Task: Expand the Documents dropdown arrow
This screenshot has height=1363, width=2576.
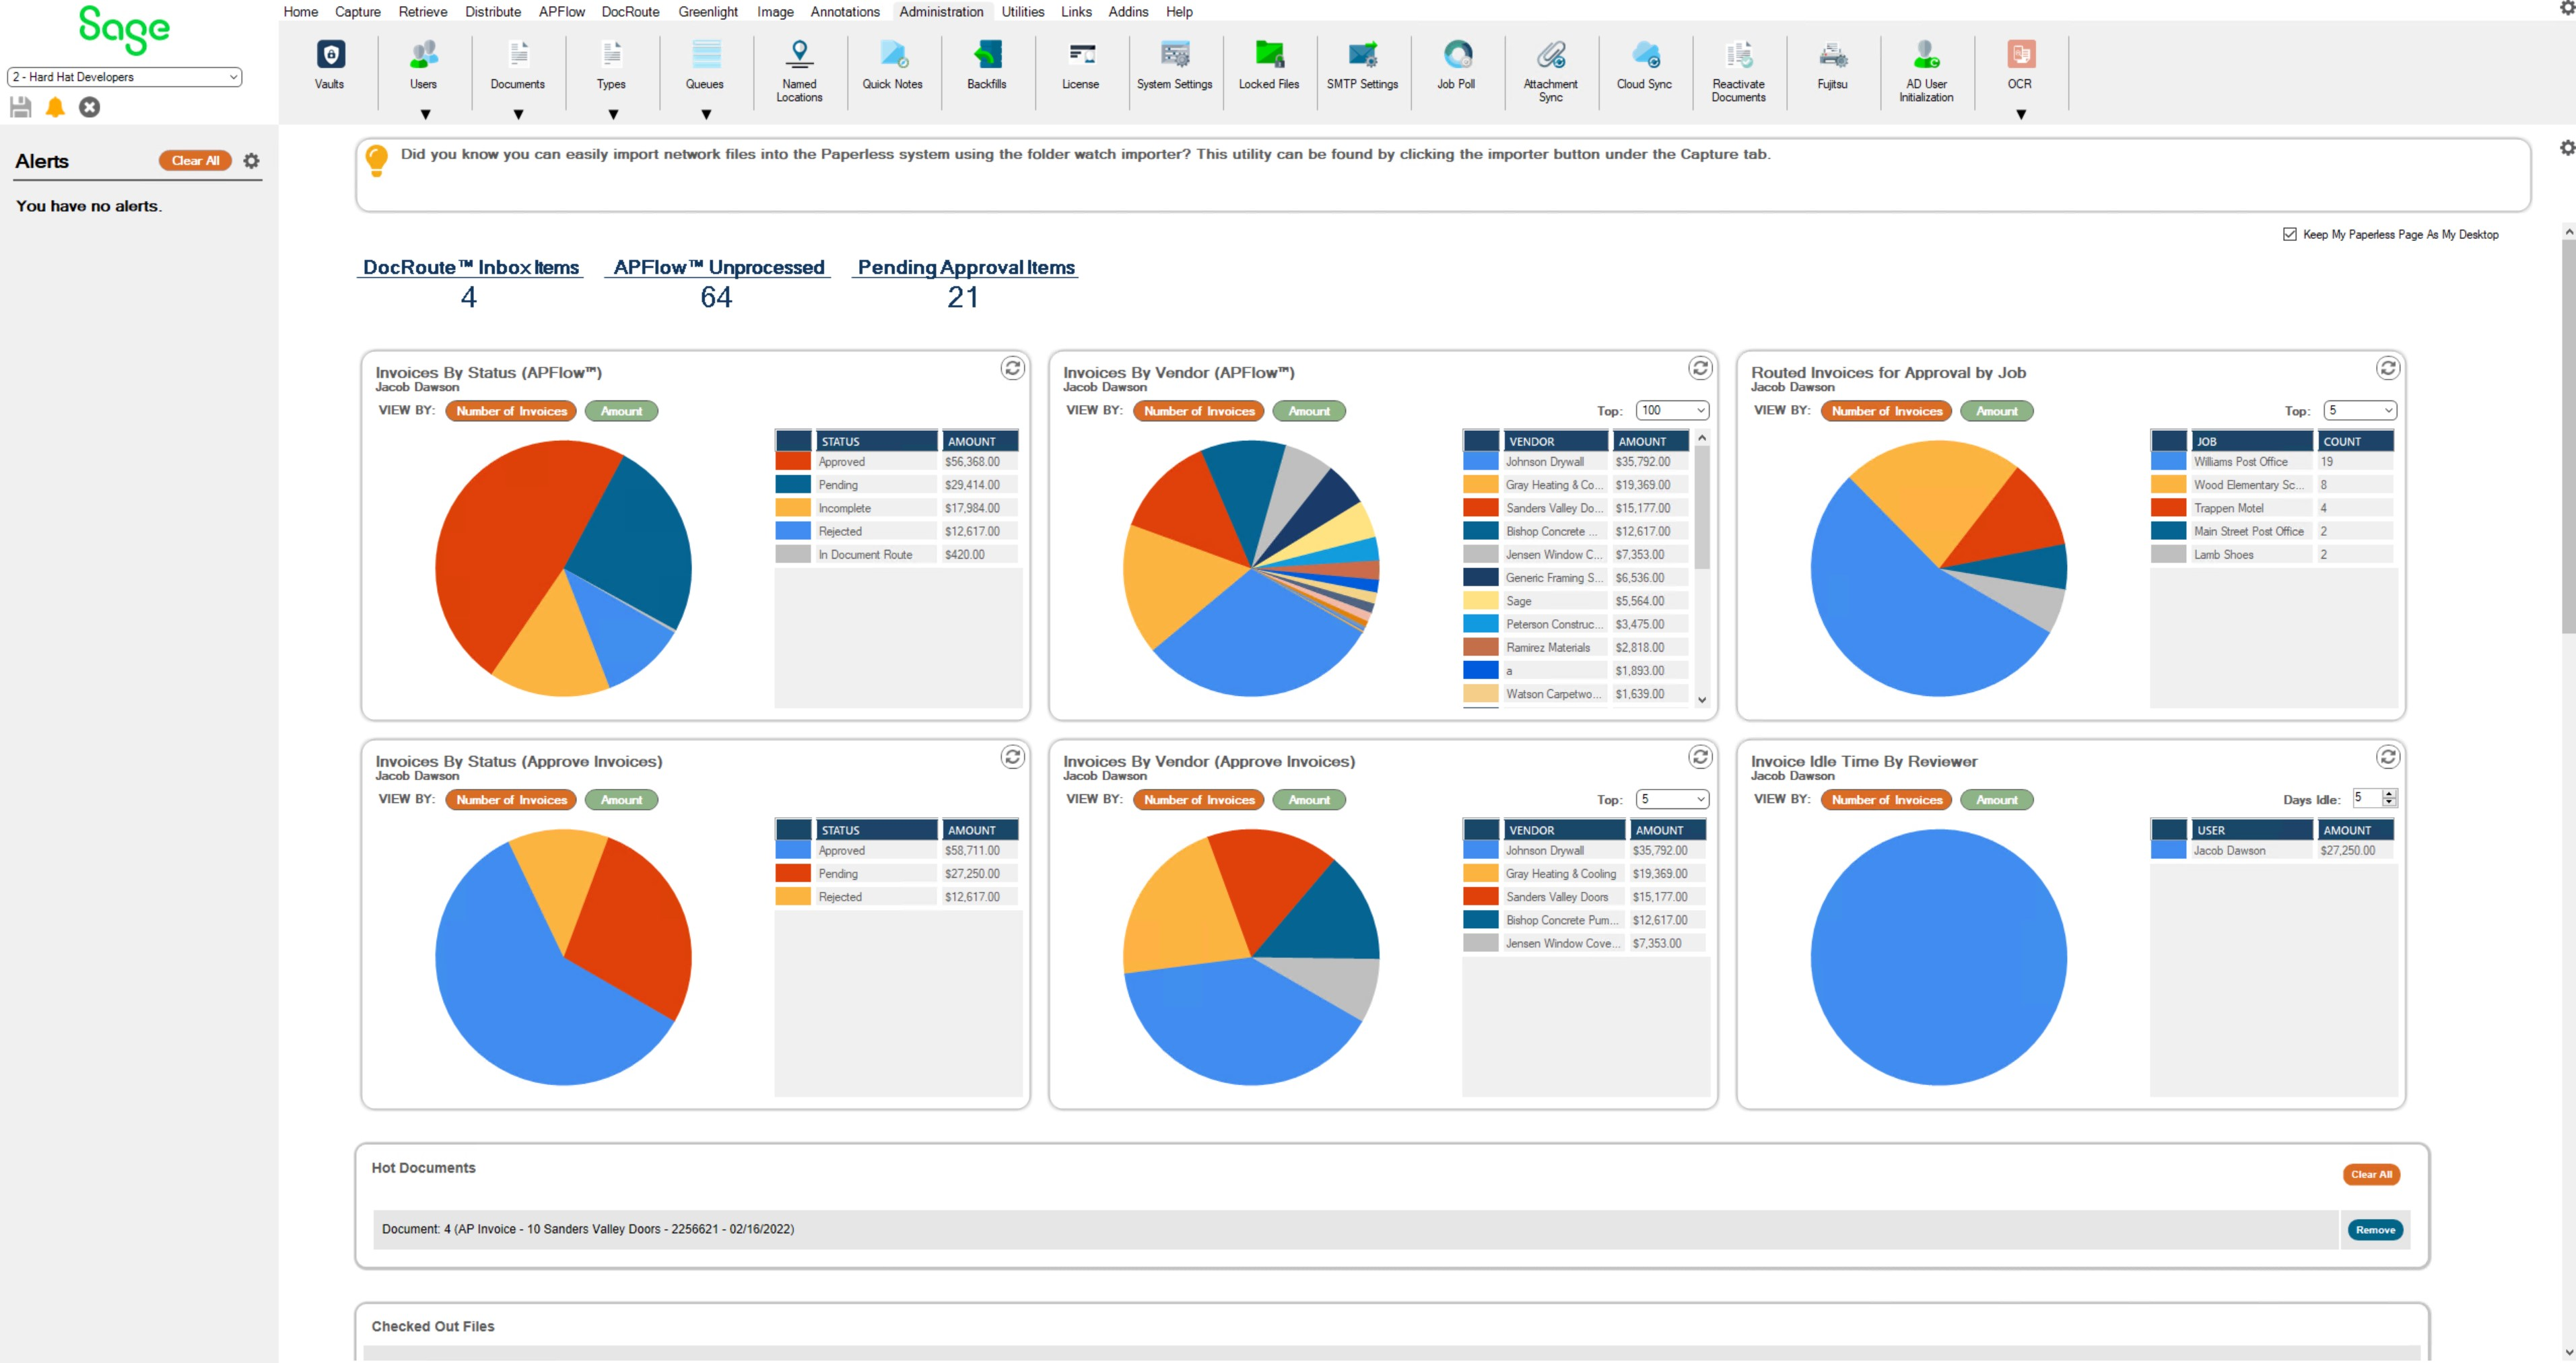Action: pyautogui.click(x=518, y=114)
